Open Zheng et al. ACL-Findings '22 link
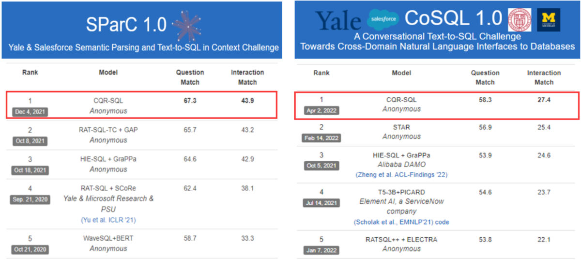Viewport: 581px width, 260px height. pos(401,174)
